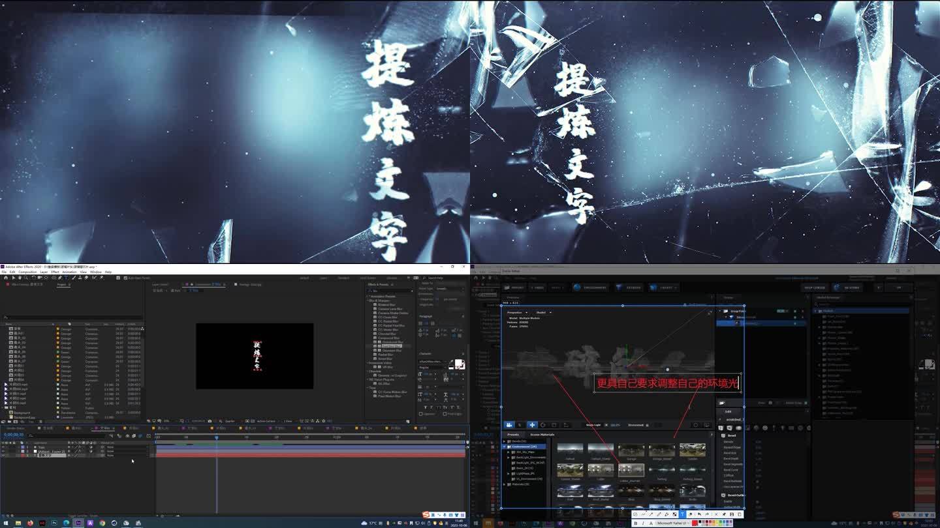Select the pencil tool in annotation bar
This screenshot has height=528, width=940.
pos(659,514)
